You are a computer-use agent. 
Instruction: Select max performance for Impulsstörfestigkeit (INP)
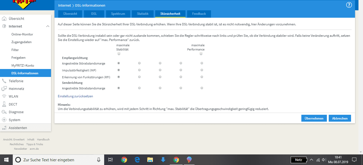(202, 70)
